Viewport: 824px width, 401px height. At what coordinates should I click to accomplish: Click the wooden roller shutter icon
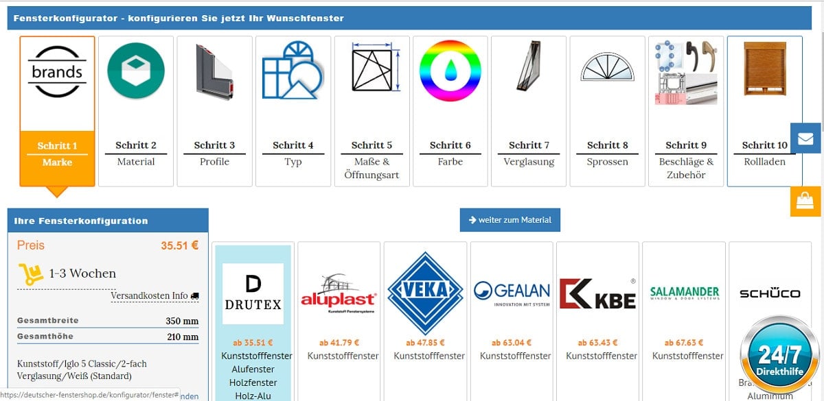point(764,69)
